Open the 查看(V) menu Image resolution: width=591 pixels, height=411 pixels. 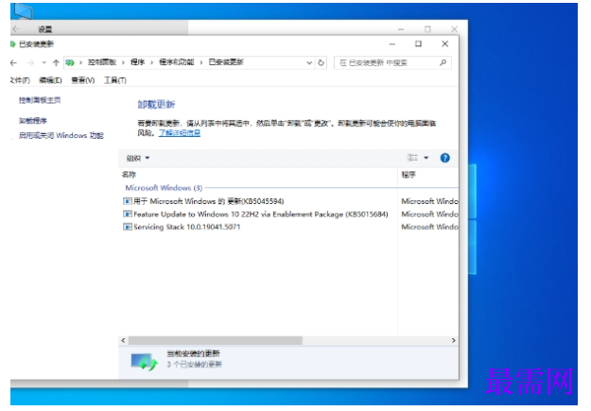[83, 80]
